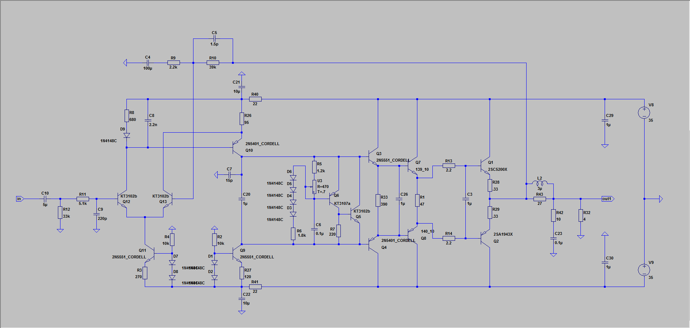Click emitter resistor R29 symbol
This screenshot has width=690, height=328.
tap(490, 213)
